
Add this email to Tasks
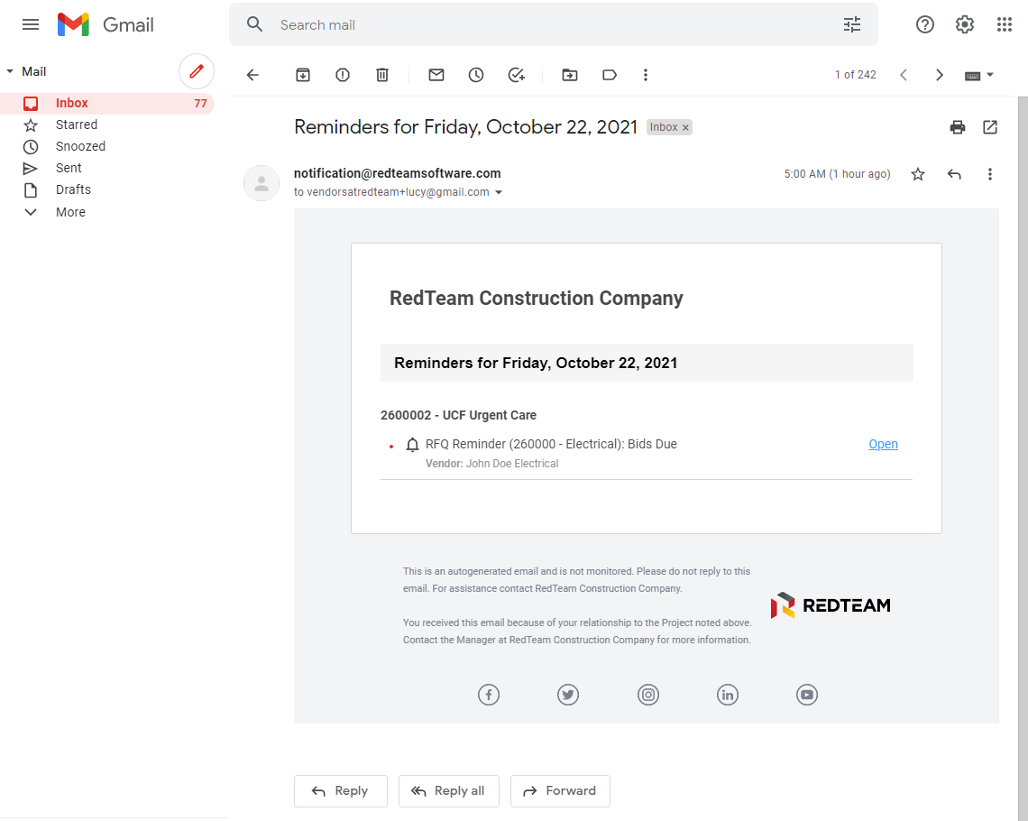pos(517,75)
